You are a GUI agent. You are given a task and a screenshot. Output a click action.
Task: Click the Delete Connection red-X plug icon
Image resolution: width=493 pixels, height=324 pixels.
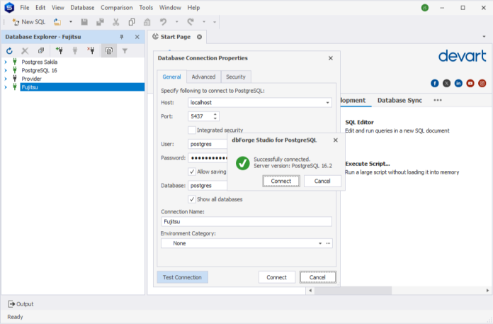point(91,51)
